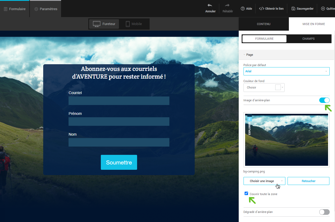The width and height of the screenshot is (335, 222).
Task: Open the Couleur de fond swatch
Action: (x=278, y=87)
